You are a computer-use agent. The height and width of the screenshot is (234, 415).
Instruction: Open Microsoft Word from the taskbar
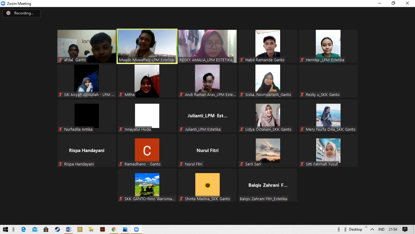point(68,229)
